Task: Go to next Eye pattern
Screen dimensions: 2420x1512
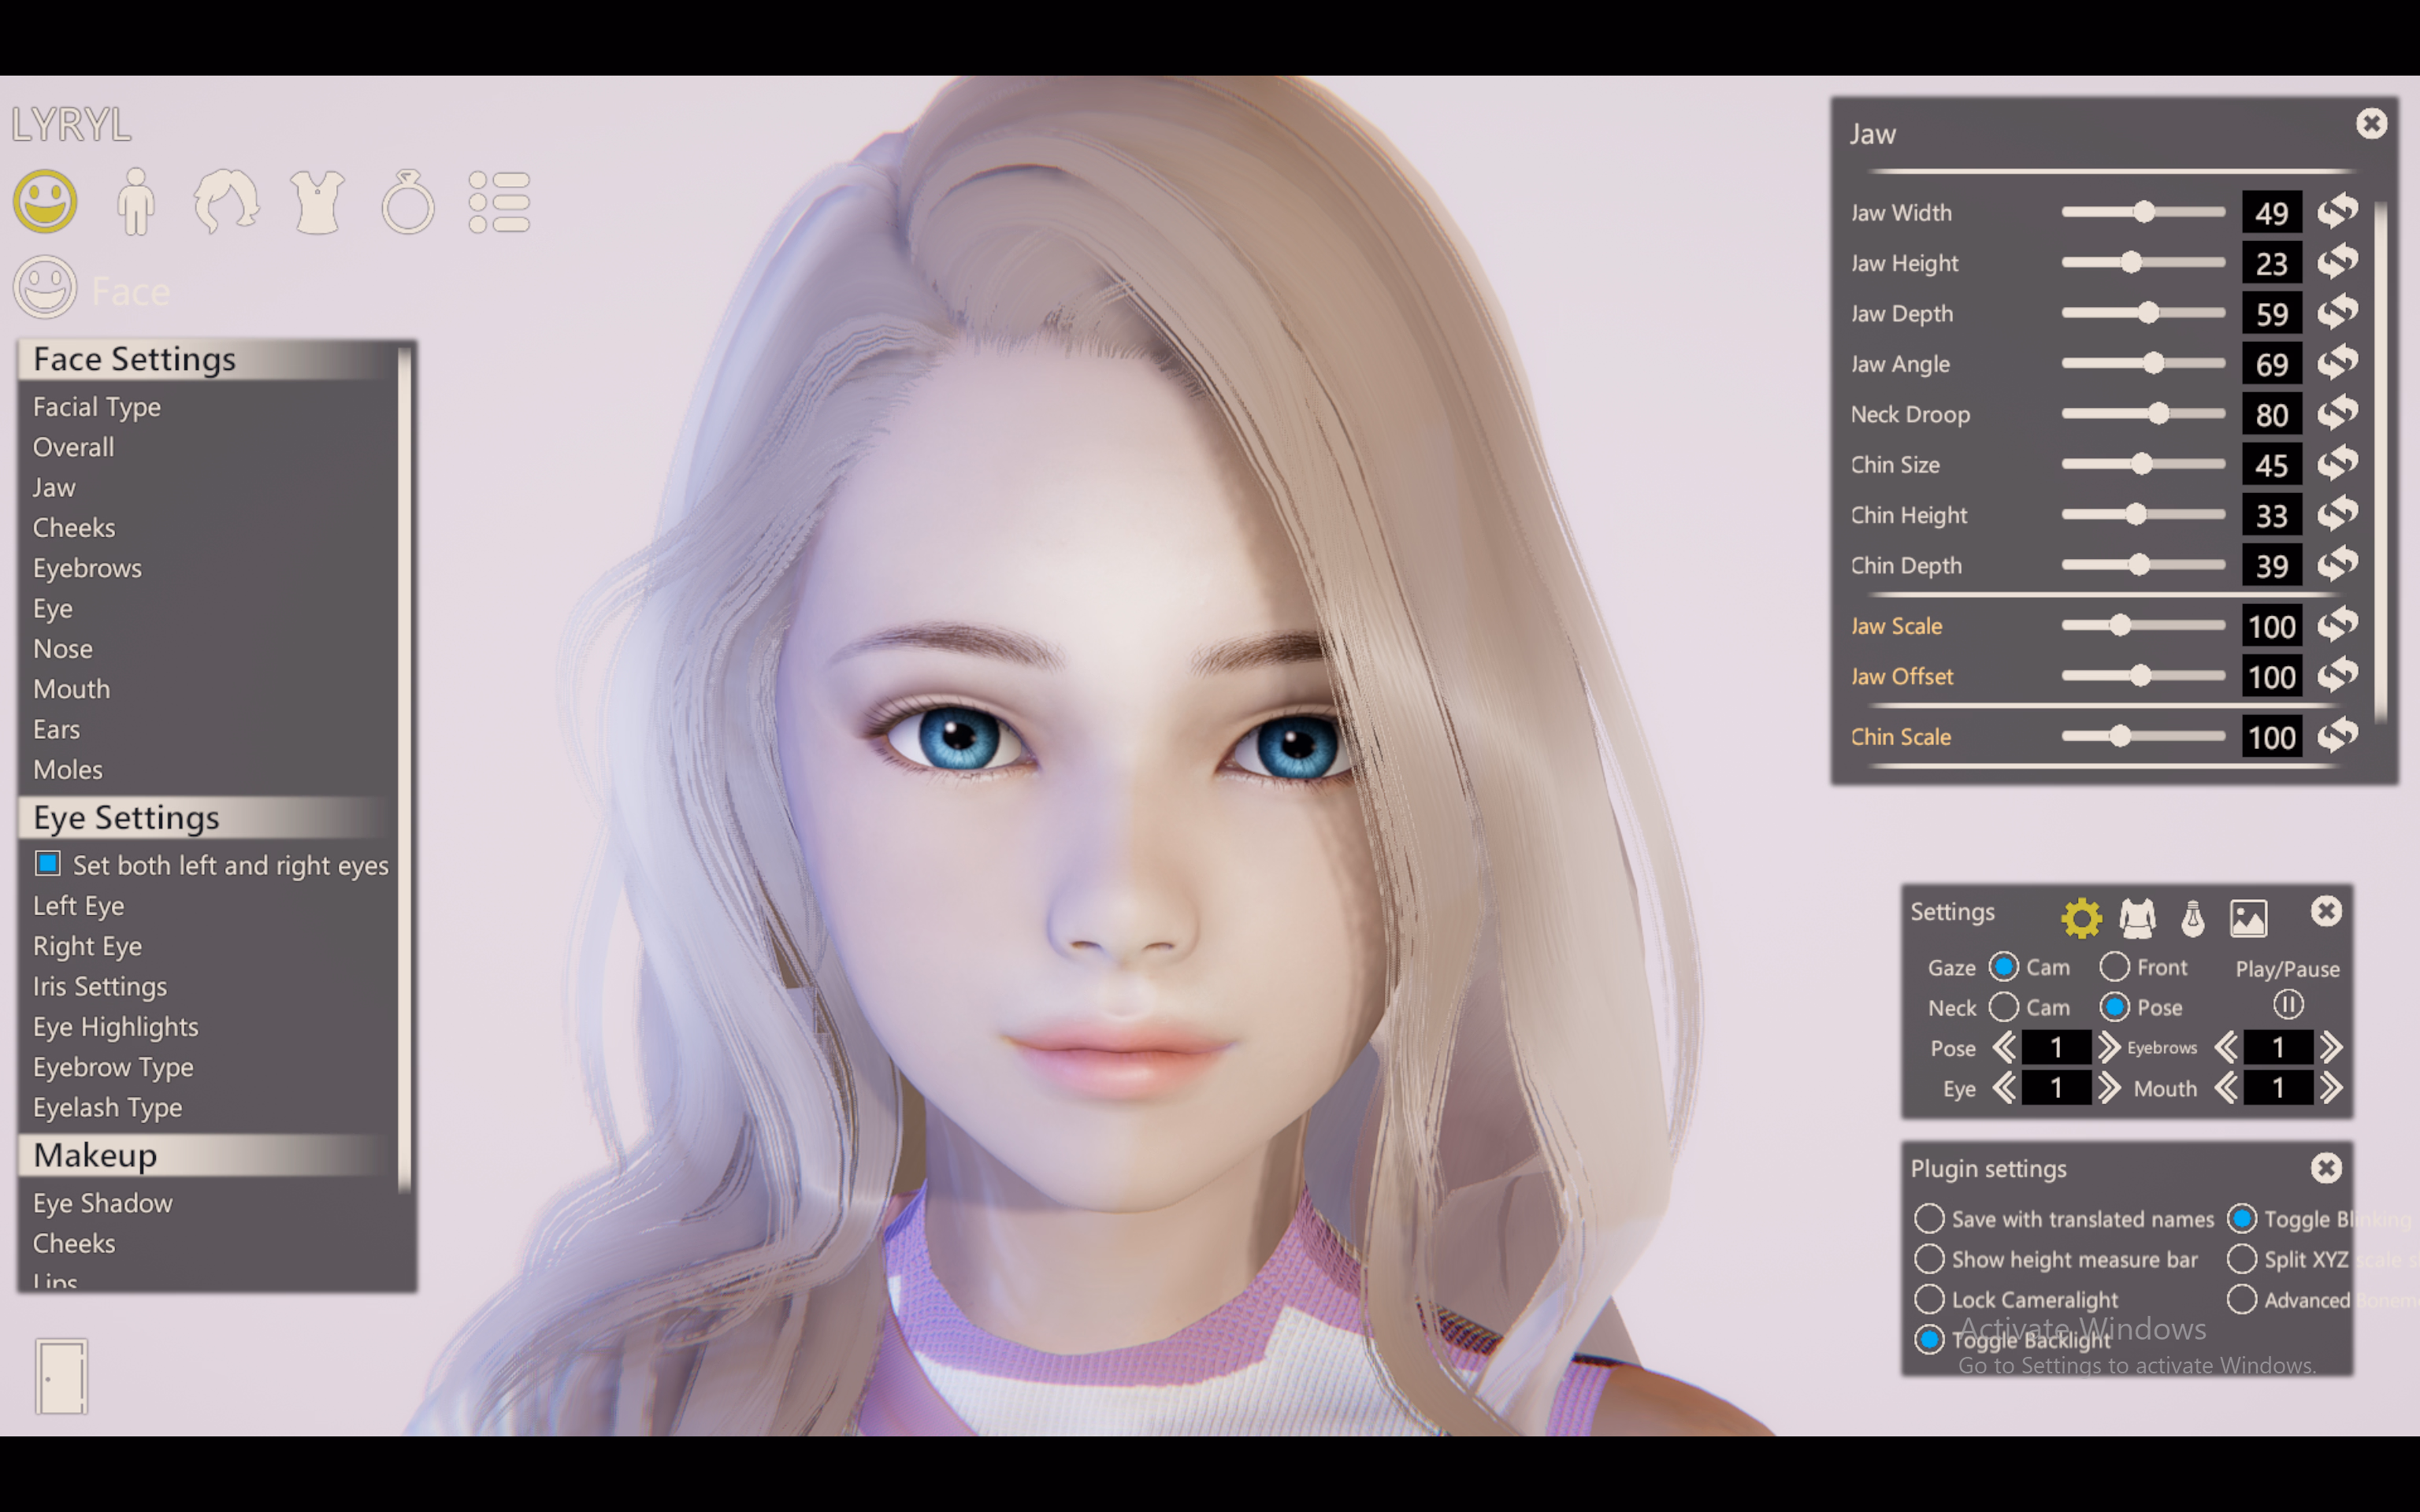Action: click(x=2109, y=1087)
